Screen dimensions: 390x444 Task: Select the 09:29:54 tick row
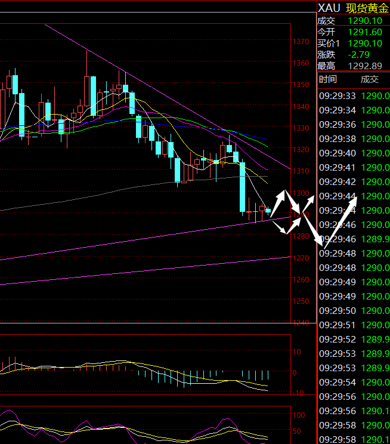click(x=354, y=383)
